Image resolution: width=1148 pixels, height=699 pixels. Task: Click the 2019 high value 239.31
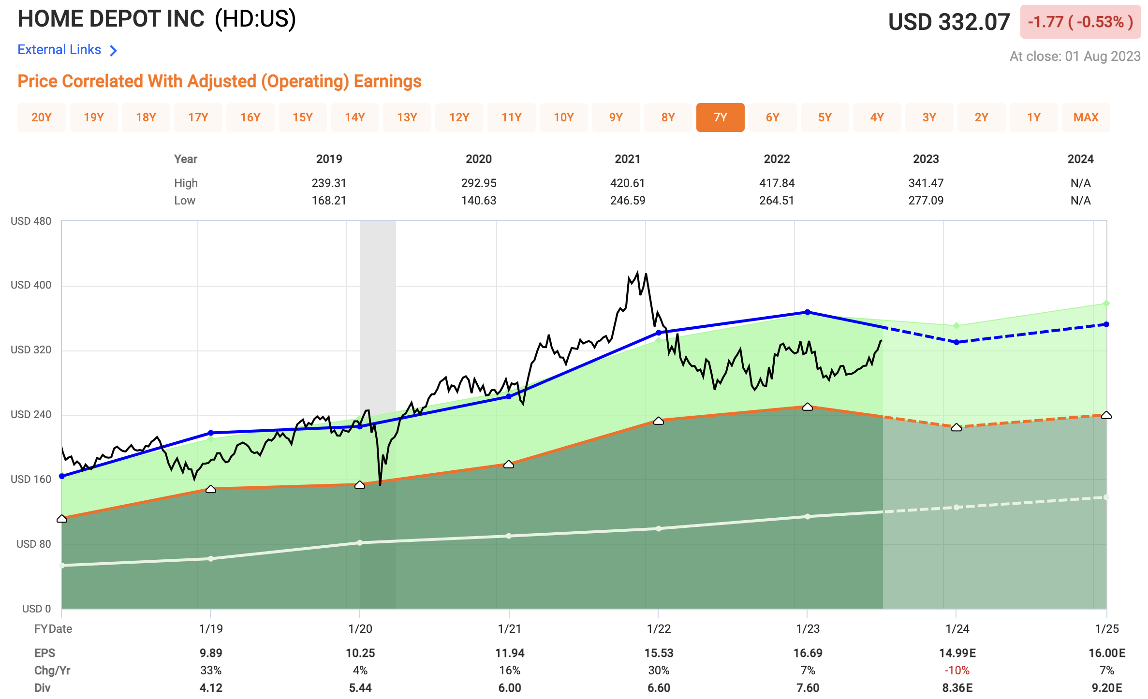(x=329, y=183)
